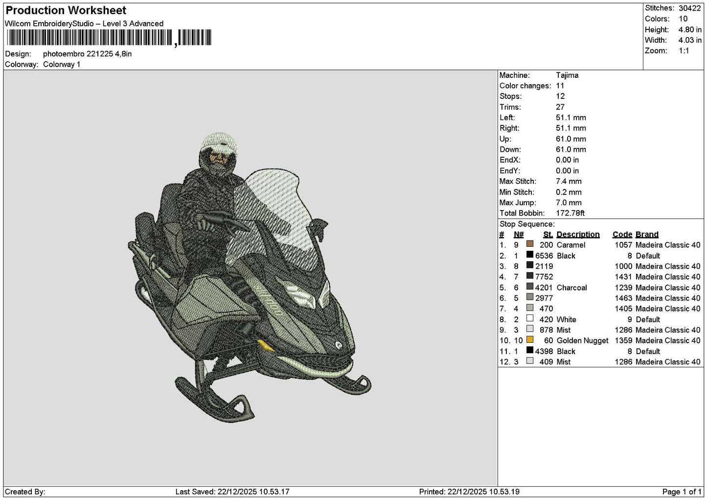Click the Black swatch in row 11
This screenshot has width=707, height=500.
click(530, 350)
